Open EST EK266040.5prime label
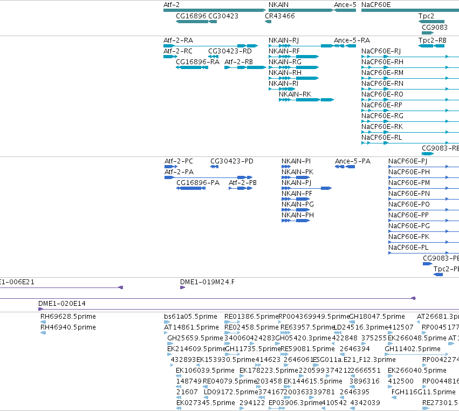The width and height of the screenshot is (459, 411). [417, 371]
